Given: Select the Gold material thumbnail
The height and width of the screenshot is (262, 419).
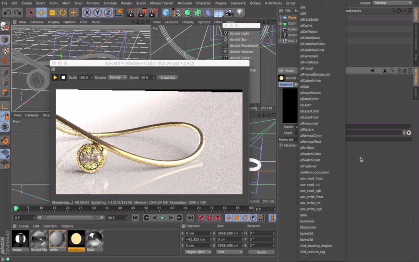Looking at the screenshot, I should (x=95, y=241).
